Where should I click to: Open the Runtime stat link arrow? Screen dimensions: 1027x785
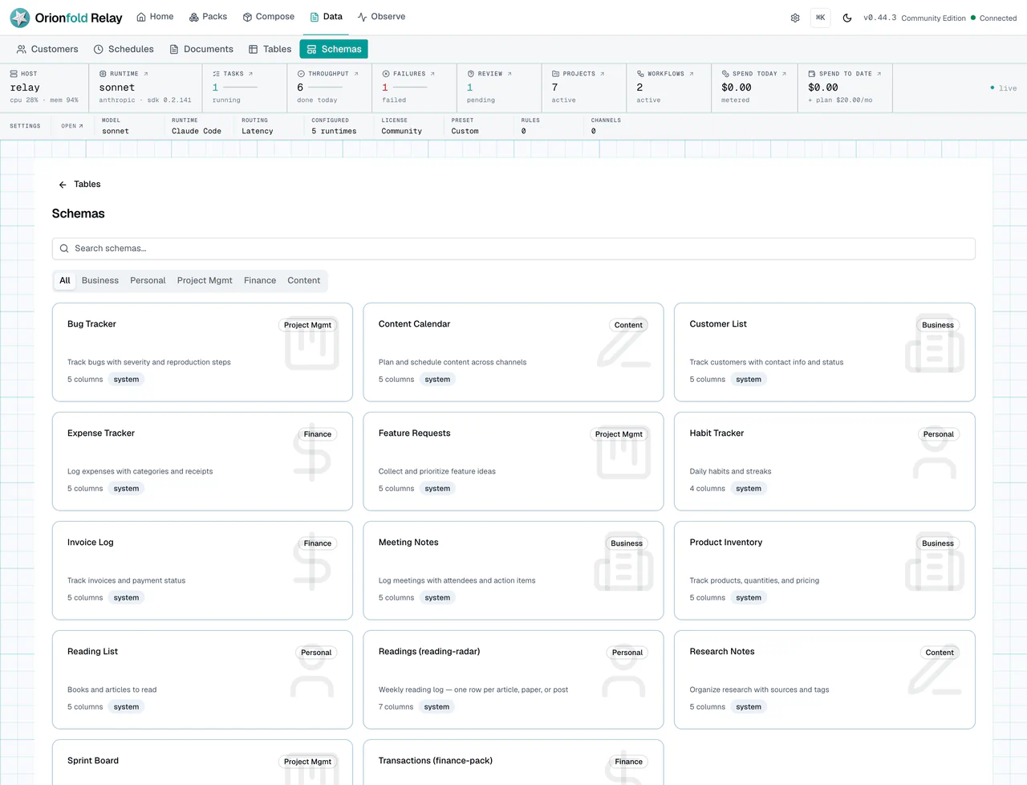tap(145, 74)
